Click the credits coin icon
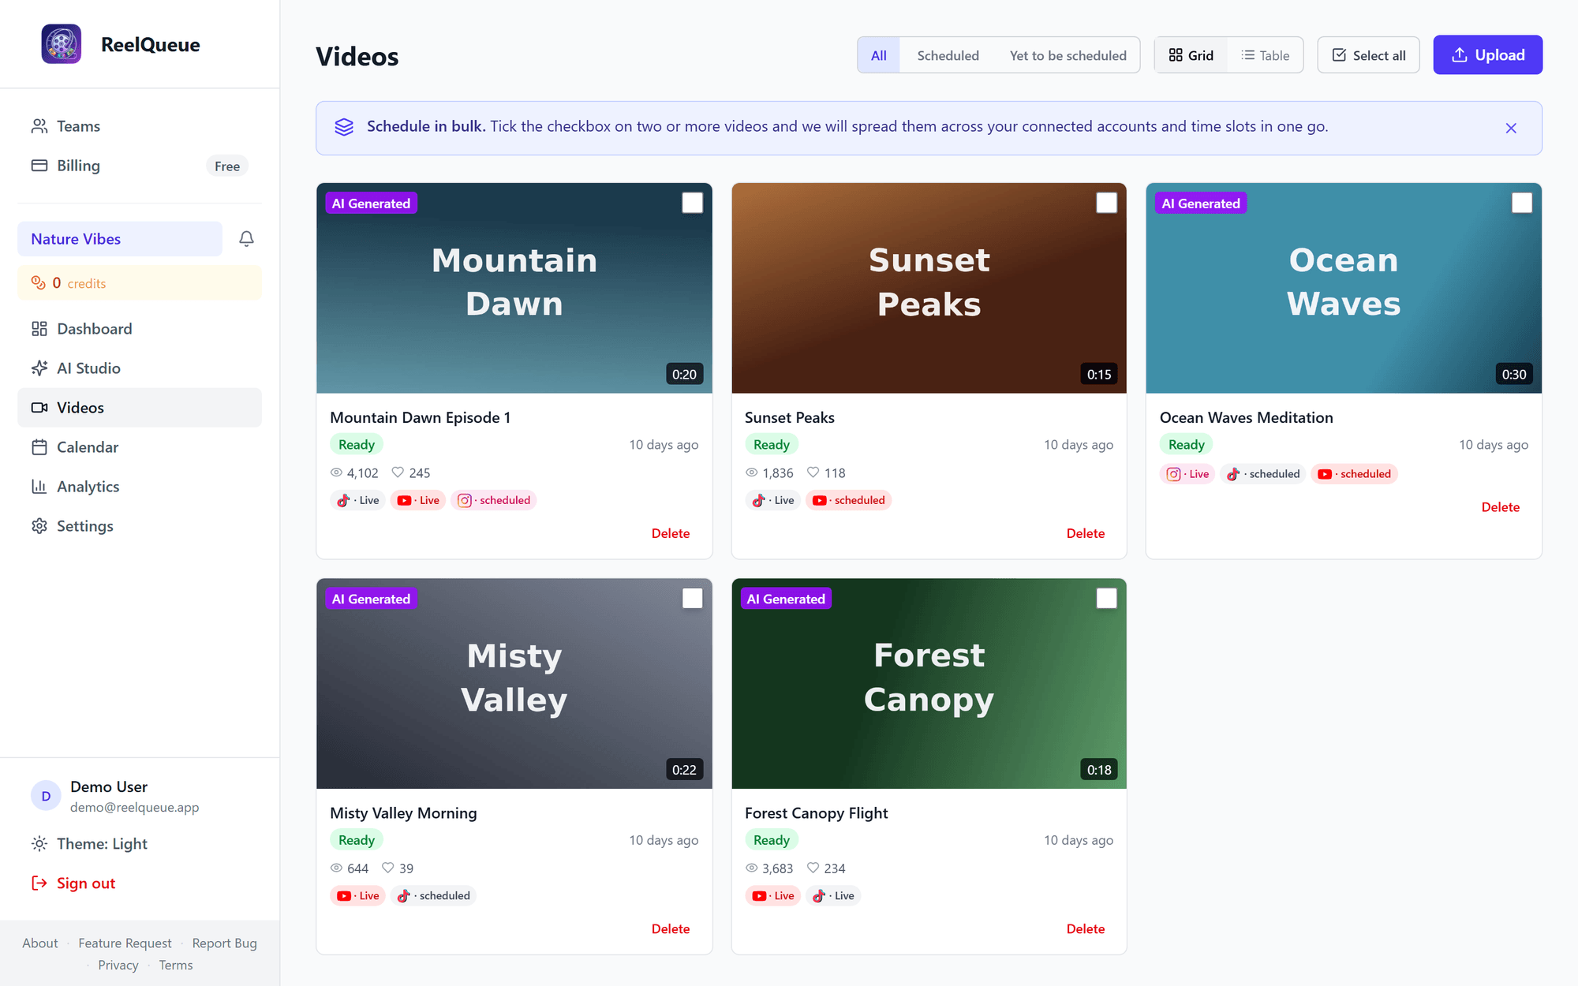 click(x=38, y=282)
